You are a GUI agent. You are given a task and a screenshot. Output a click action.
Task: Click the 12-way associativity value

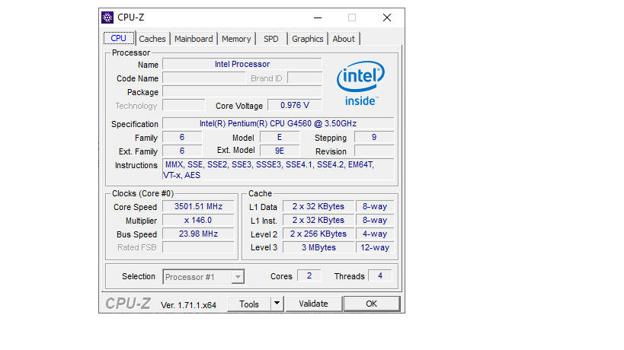point(375,247)
